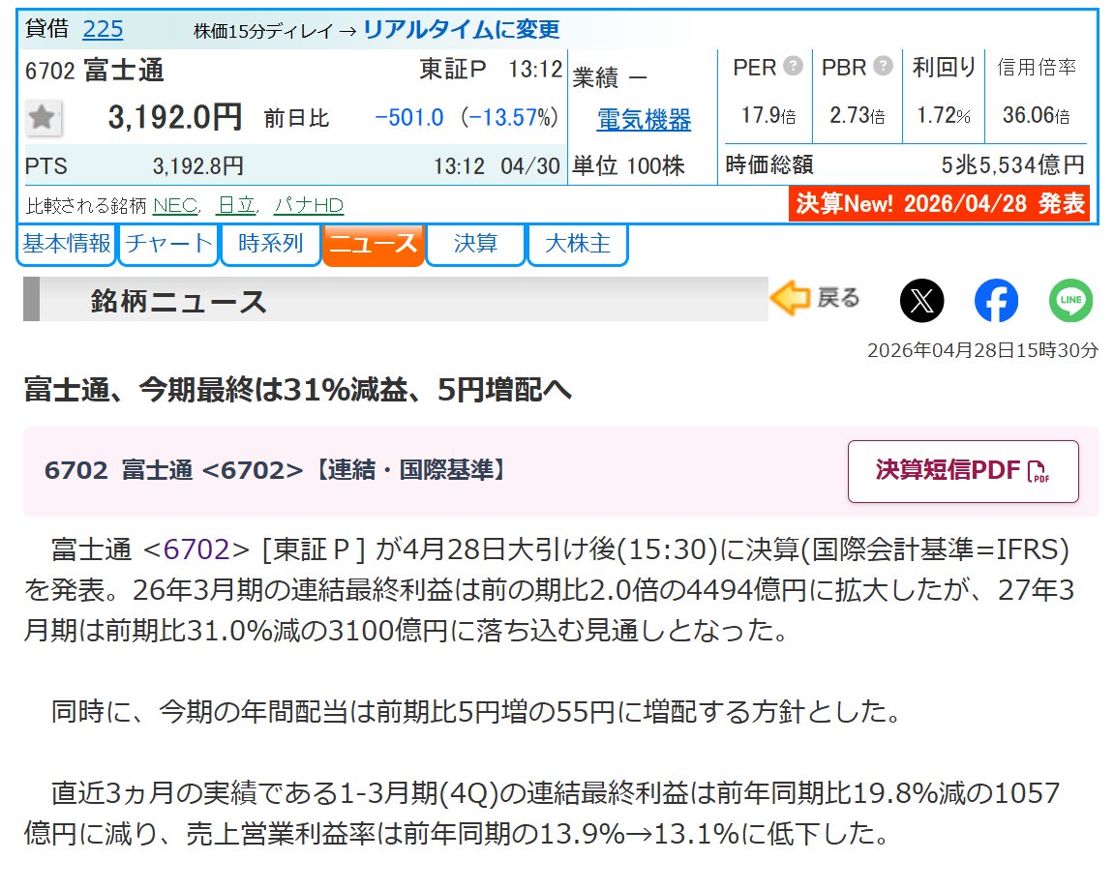View the 大株主 tab
The height and width of the screenshot is (890, 1114).
578,245
